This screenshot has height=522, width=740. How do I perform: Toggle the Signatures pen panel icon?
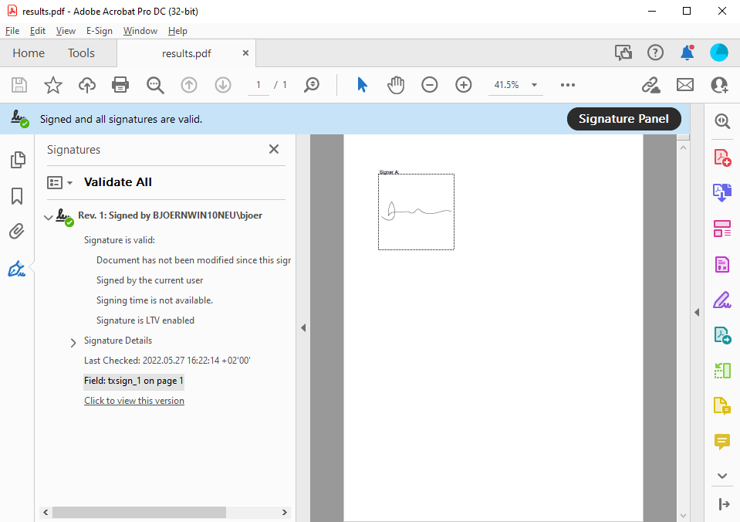click(x=16, y=268)
